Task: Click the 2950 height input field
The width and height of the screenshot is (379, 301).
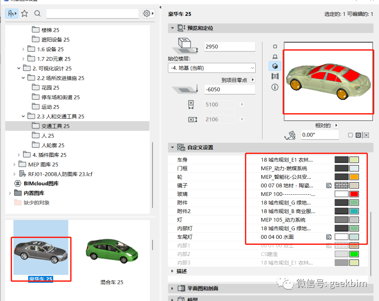Action: tap(230, 46)
